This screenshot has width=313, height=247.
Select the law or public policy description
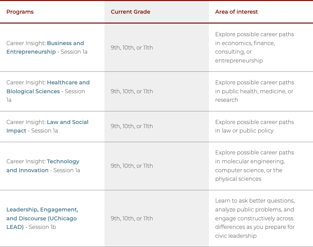[254, 126]
